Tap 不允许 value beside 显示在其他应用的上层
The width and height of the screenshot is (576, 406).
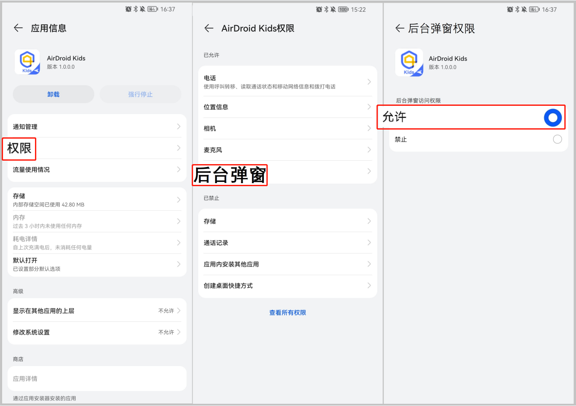point(166,311)
